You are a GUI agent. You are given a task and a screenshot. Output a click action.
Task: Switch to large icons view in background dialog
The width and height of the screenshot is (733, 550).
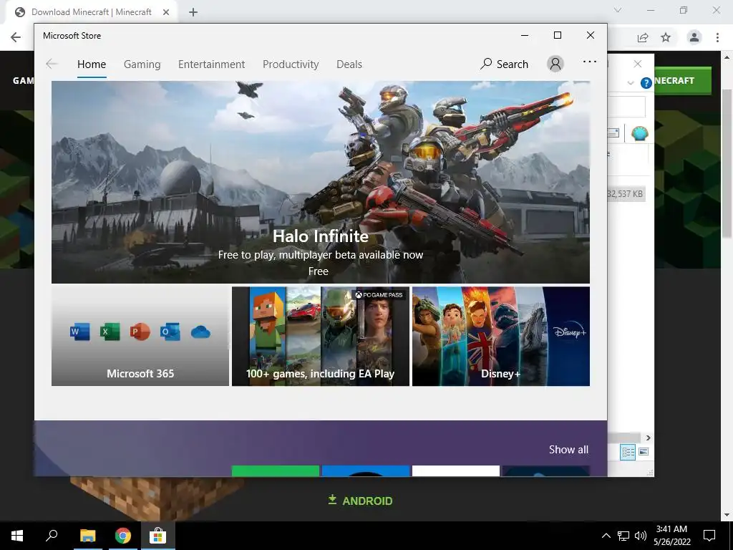click(x=644, y=452)
